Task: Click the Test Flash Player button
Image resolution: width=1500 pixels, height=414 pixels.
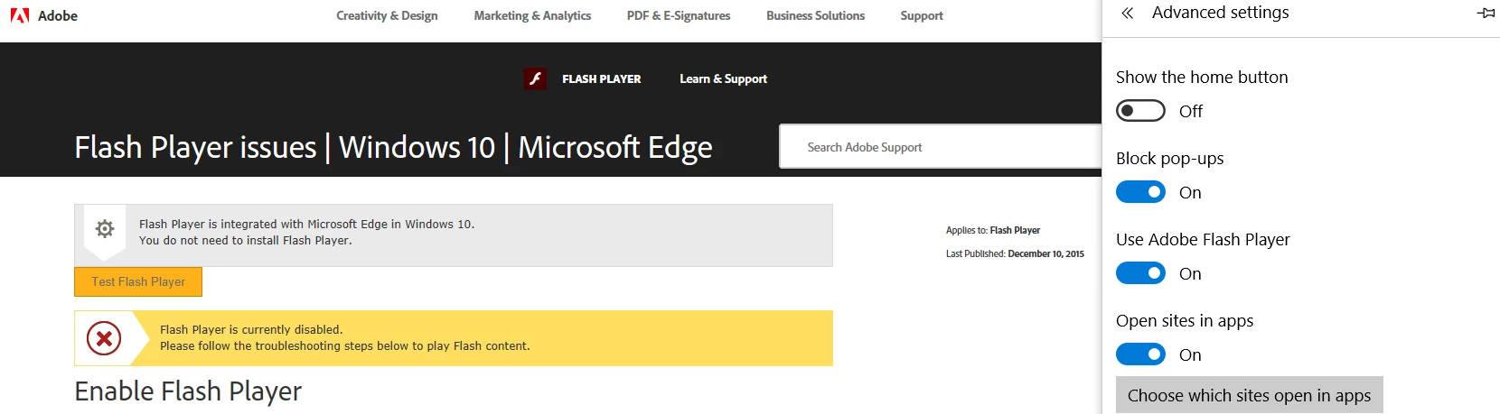Action: [138, 281]
